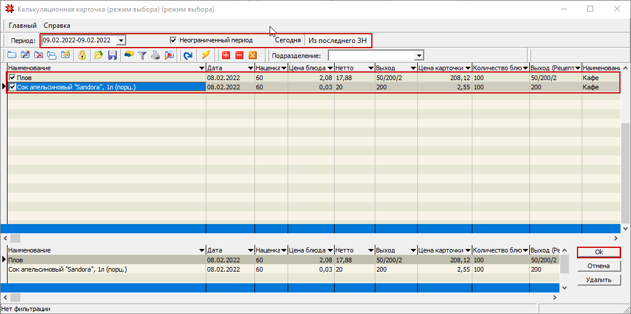
Task: Click the red plus icon
Action: [x=226, y=56]
